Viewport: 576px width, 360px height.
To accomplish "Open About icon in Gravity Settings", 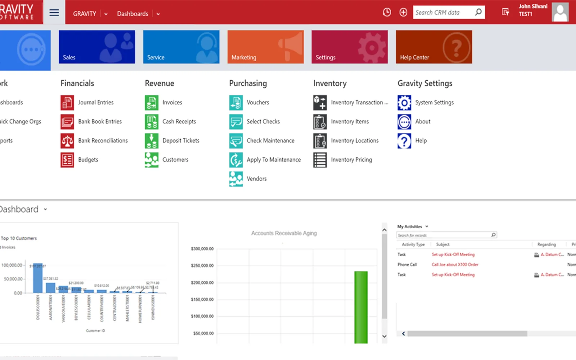I will (404, 122).
